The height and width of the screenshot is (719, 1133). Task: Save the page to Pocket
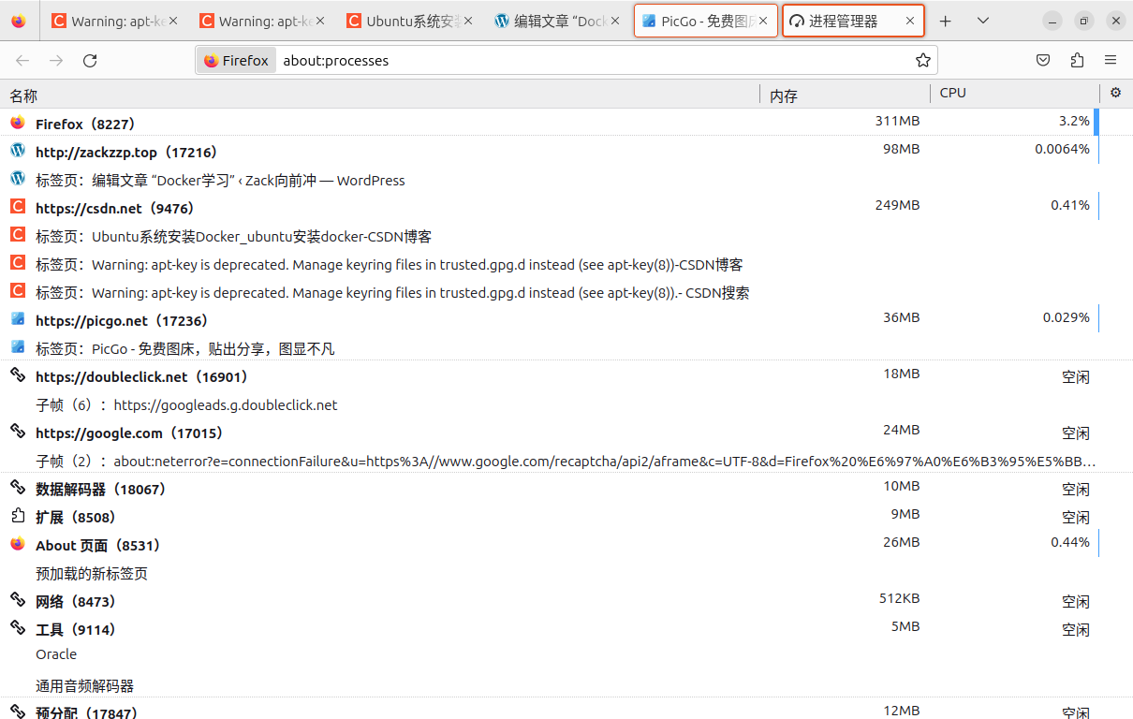pyautogui.click(x=1043, y=61)
